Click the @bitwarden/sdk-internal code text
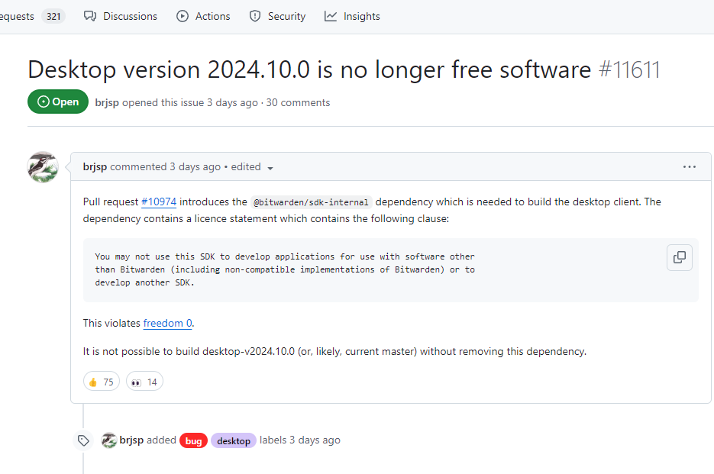The image size is (714, 474). coord(311,202)
